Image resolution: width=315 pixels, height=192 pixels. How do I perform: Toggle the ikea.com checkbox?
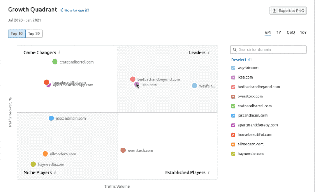tap(233, 78)
